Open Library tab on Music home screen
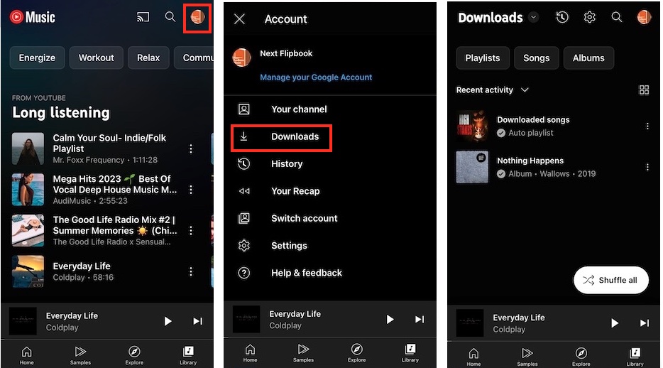This screenshot has width=663, height=368. pyautogui.click(x=188, y=355)
